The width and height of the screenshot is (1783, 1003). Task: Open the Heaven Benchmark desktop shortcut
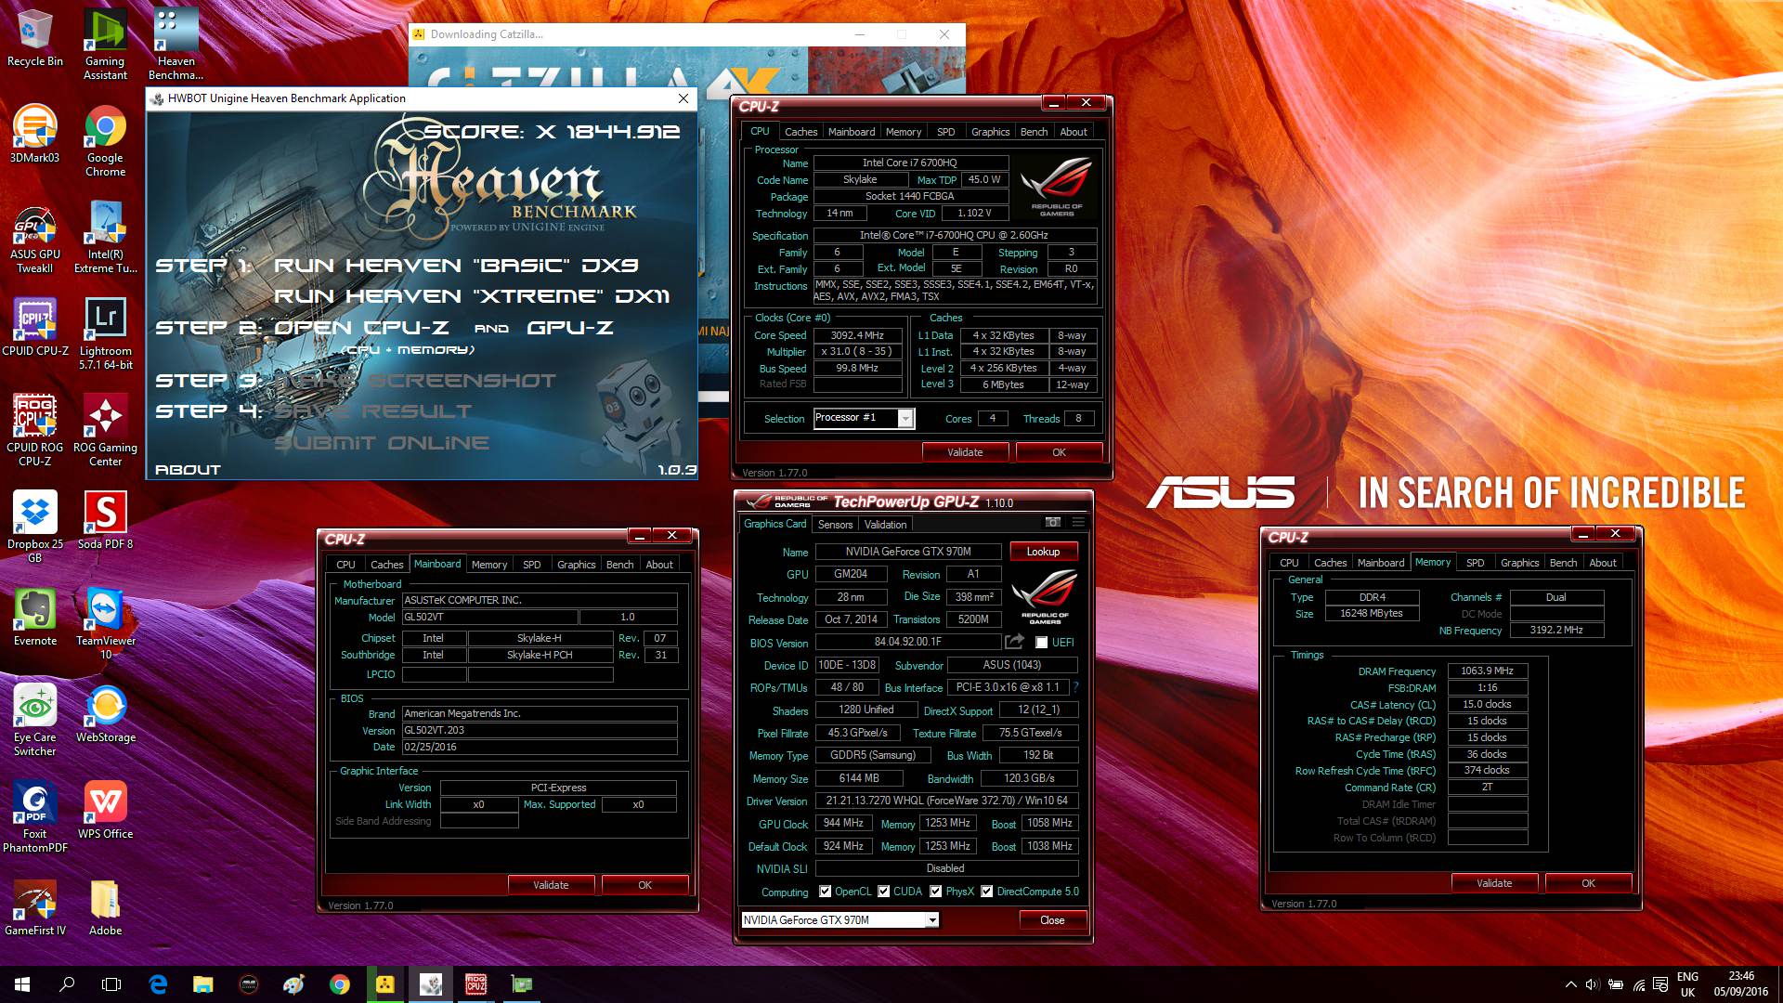pos(176,45)
